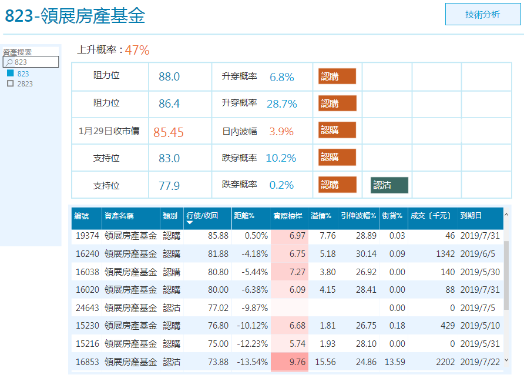Toggle the 823 checkbox

point(11,73)
